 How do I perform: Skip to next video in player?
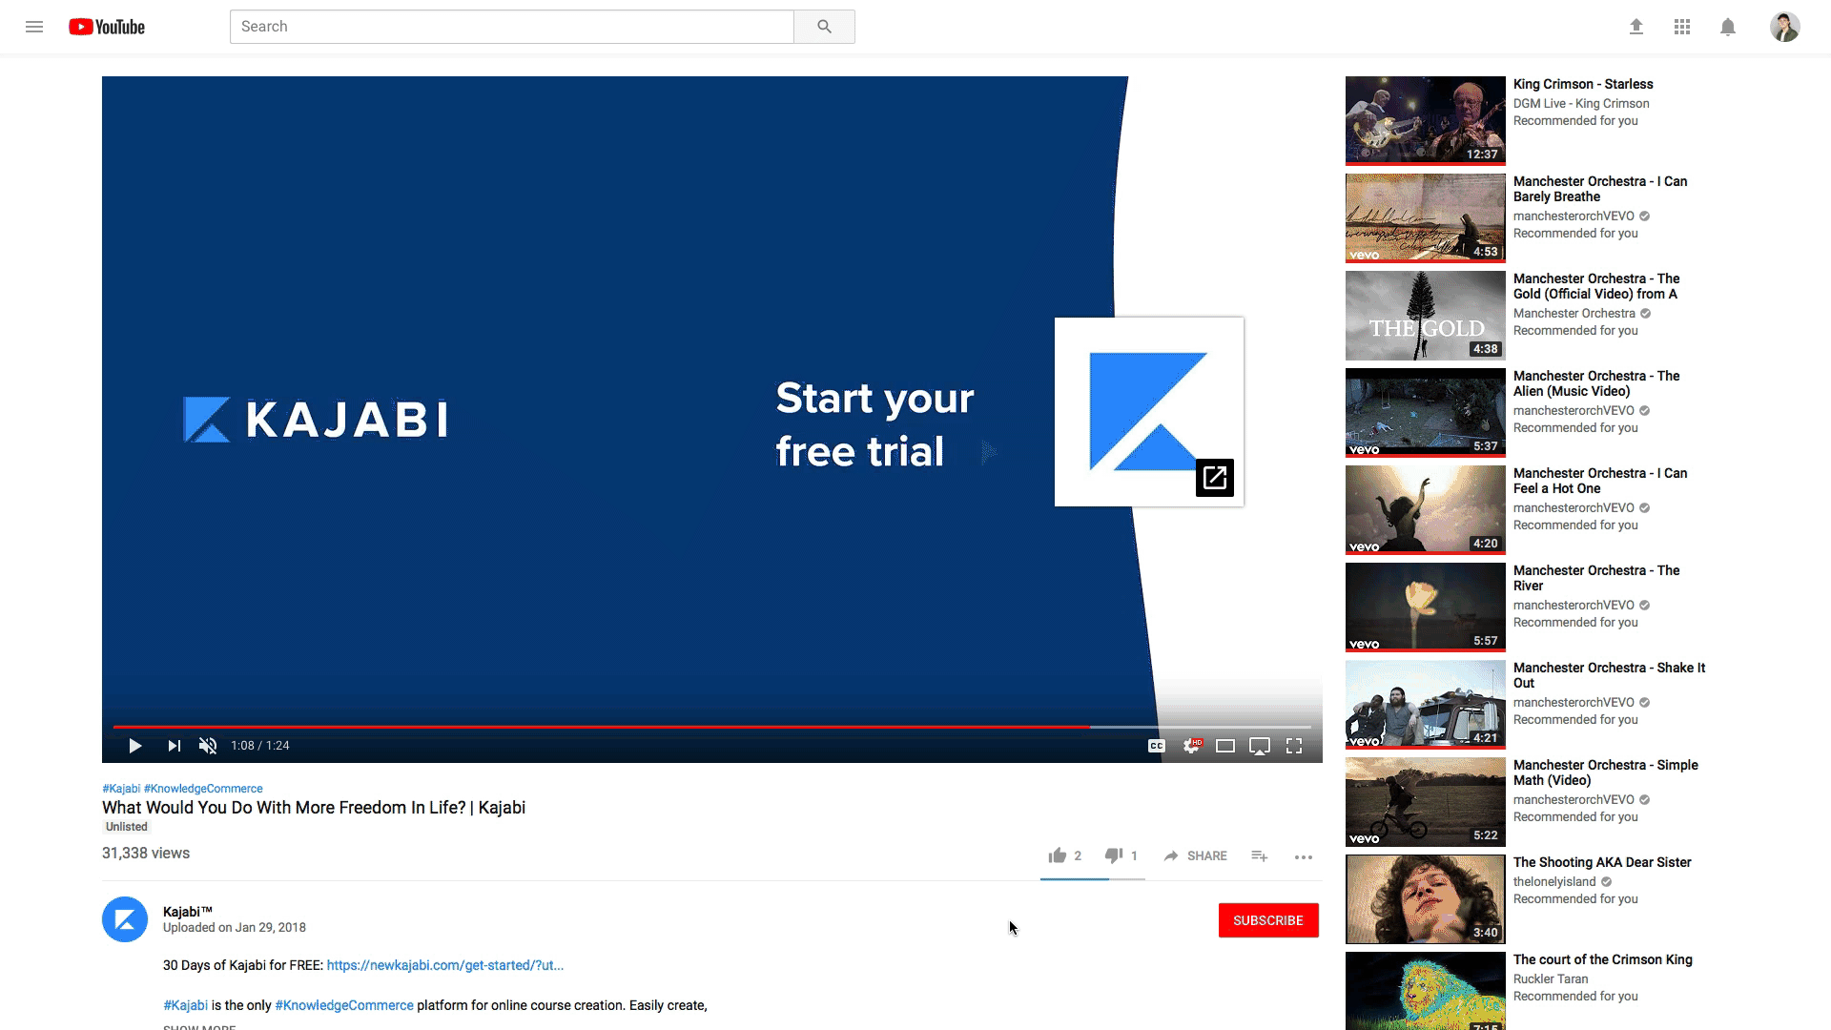click(x=174, y=746)
